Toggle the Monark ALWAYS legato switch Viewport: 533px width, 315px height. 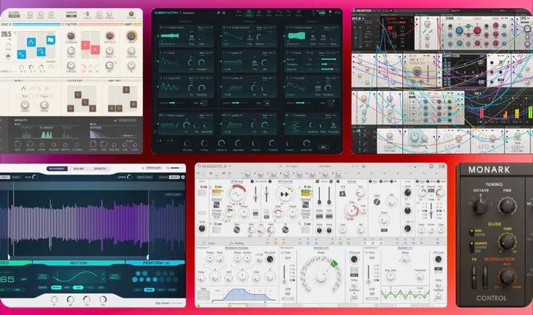coord(472,246)
